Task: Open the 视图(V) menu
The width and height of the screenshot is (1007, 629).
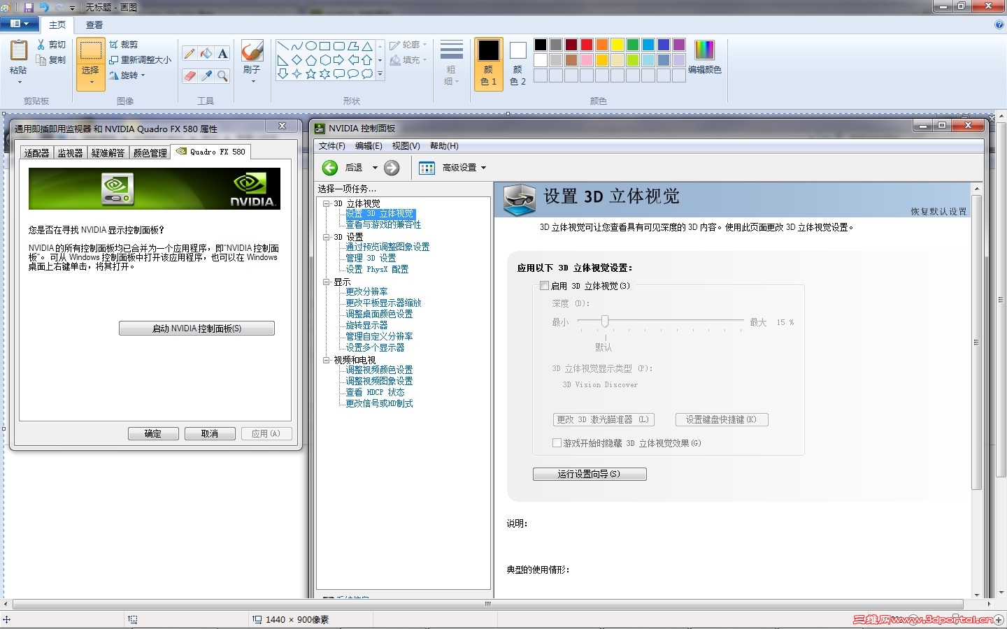Action: pos(406,146)
